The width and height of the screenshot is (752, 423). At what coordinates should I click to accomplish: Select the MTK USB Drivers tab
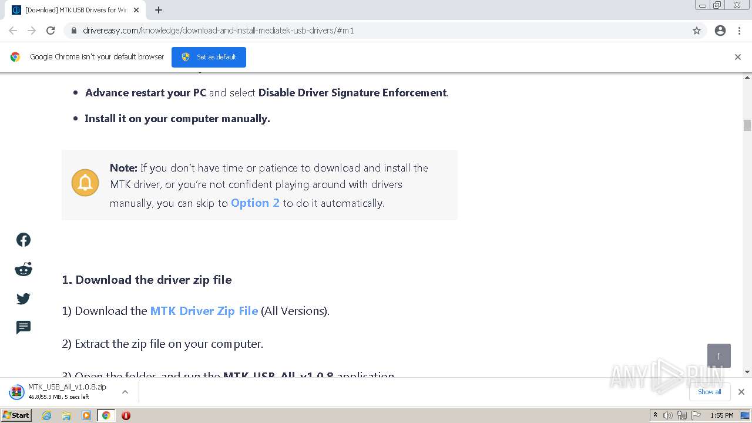coord(76,10)
